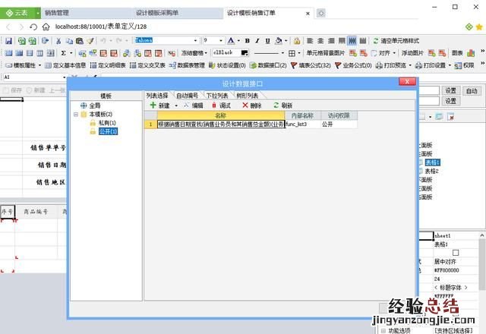This screenshot has width=486, height=334.
Task: Click the yellow star favorite icon
Action: [x=479, y=27]
